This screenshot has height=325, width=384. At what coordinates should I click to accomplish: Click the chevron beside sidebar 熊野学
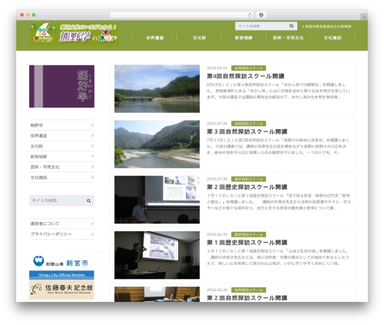click(x=92, y=125)
